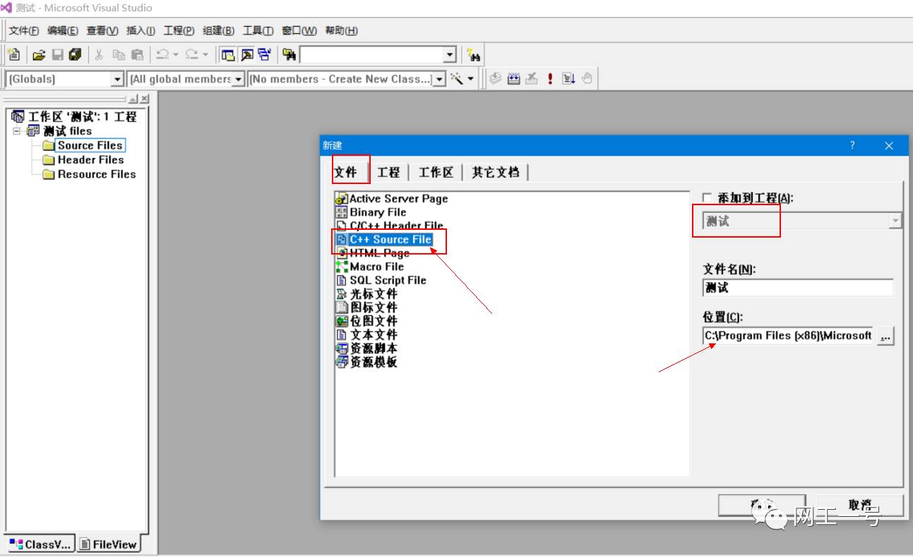Click the Find in Files binoculars icon

[289, 54]
